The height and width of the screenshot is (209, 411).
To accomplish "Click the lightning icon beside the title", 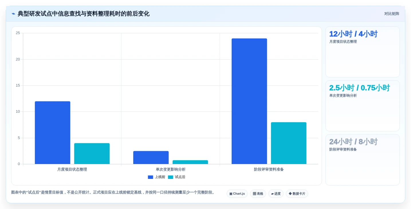I will pos(13,14).
